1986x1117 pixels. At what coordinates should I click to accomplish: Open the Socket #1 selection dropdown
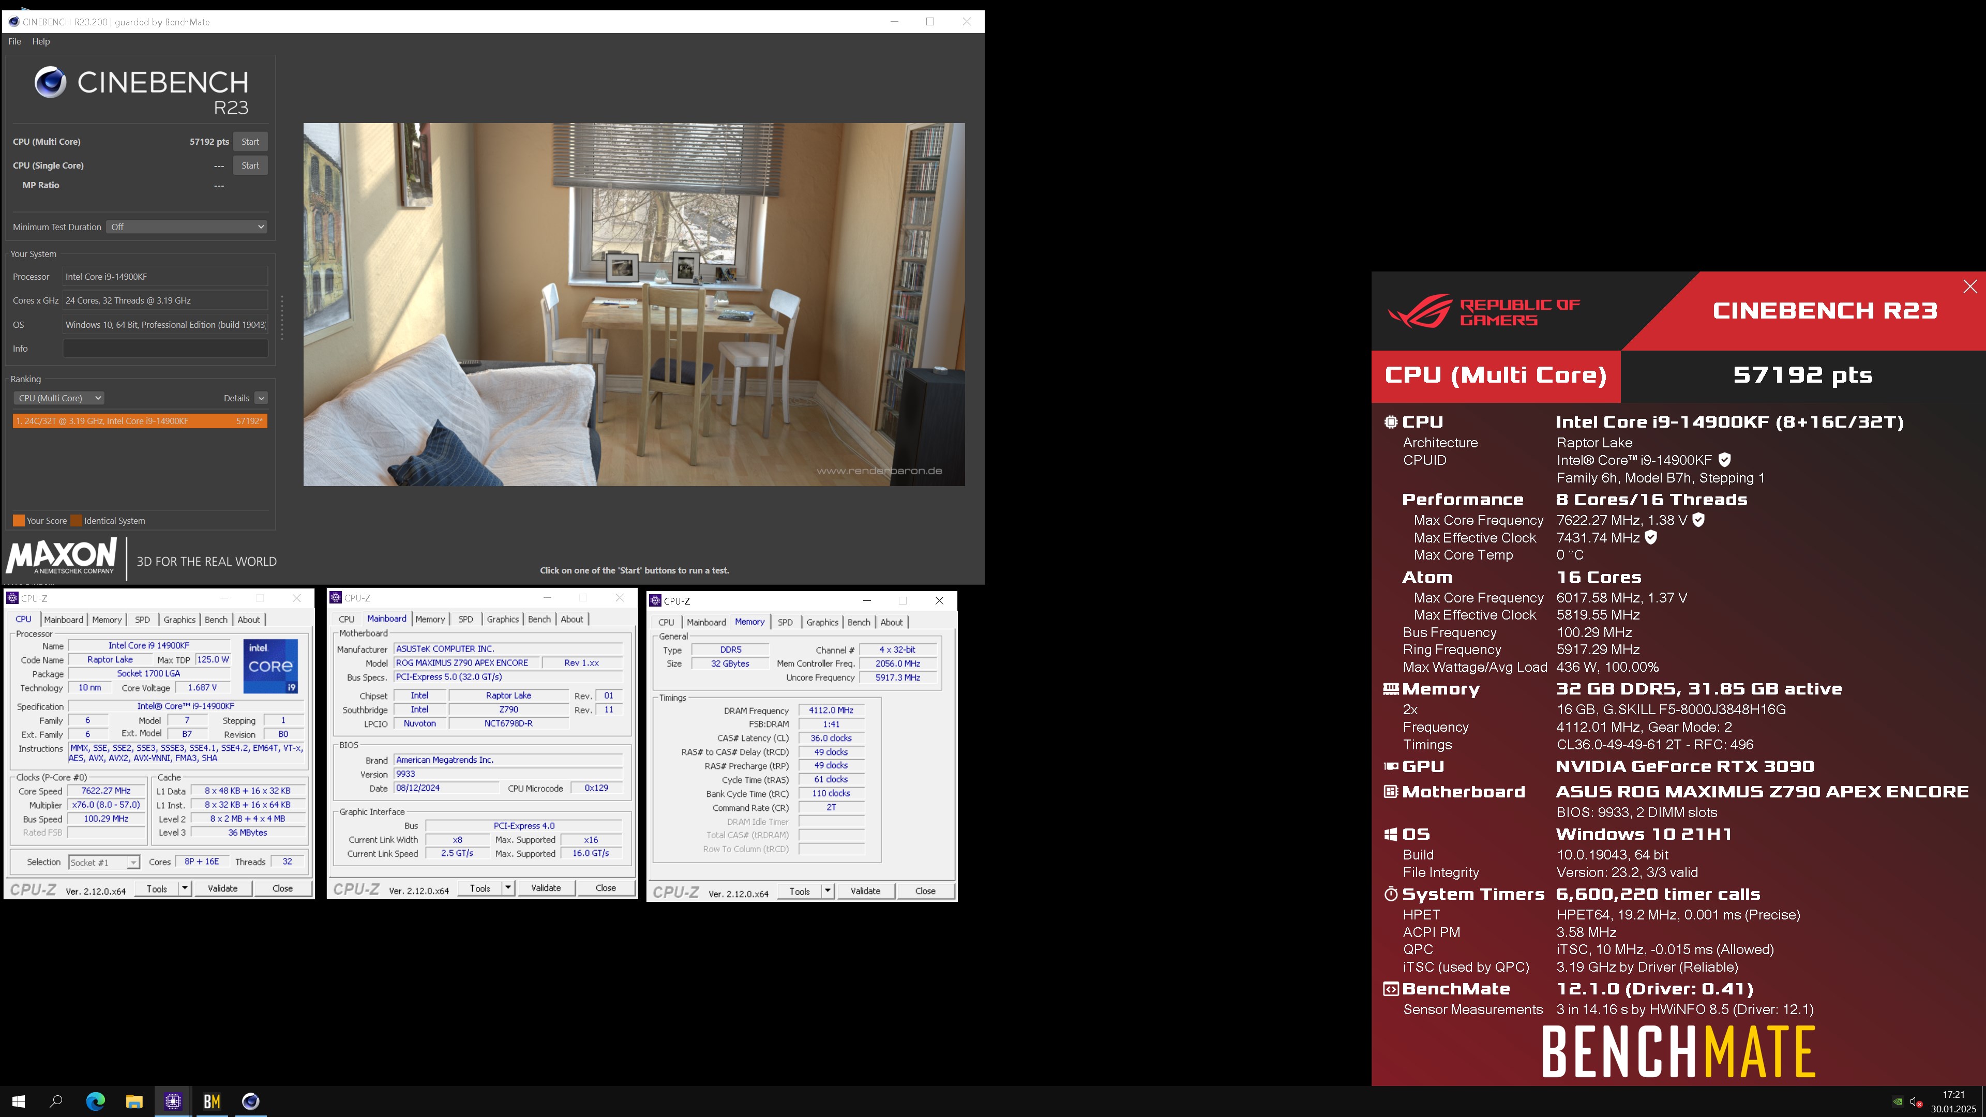(104, 862)
